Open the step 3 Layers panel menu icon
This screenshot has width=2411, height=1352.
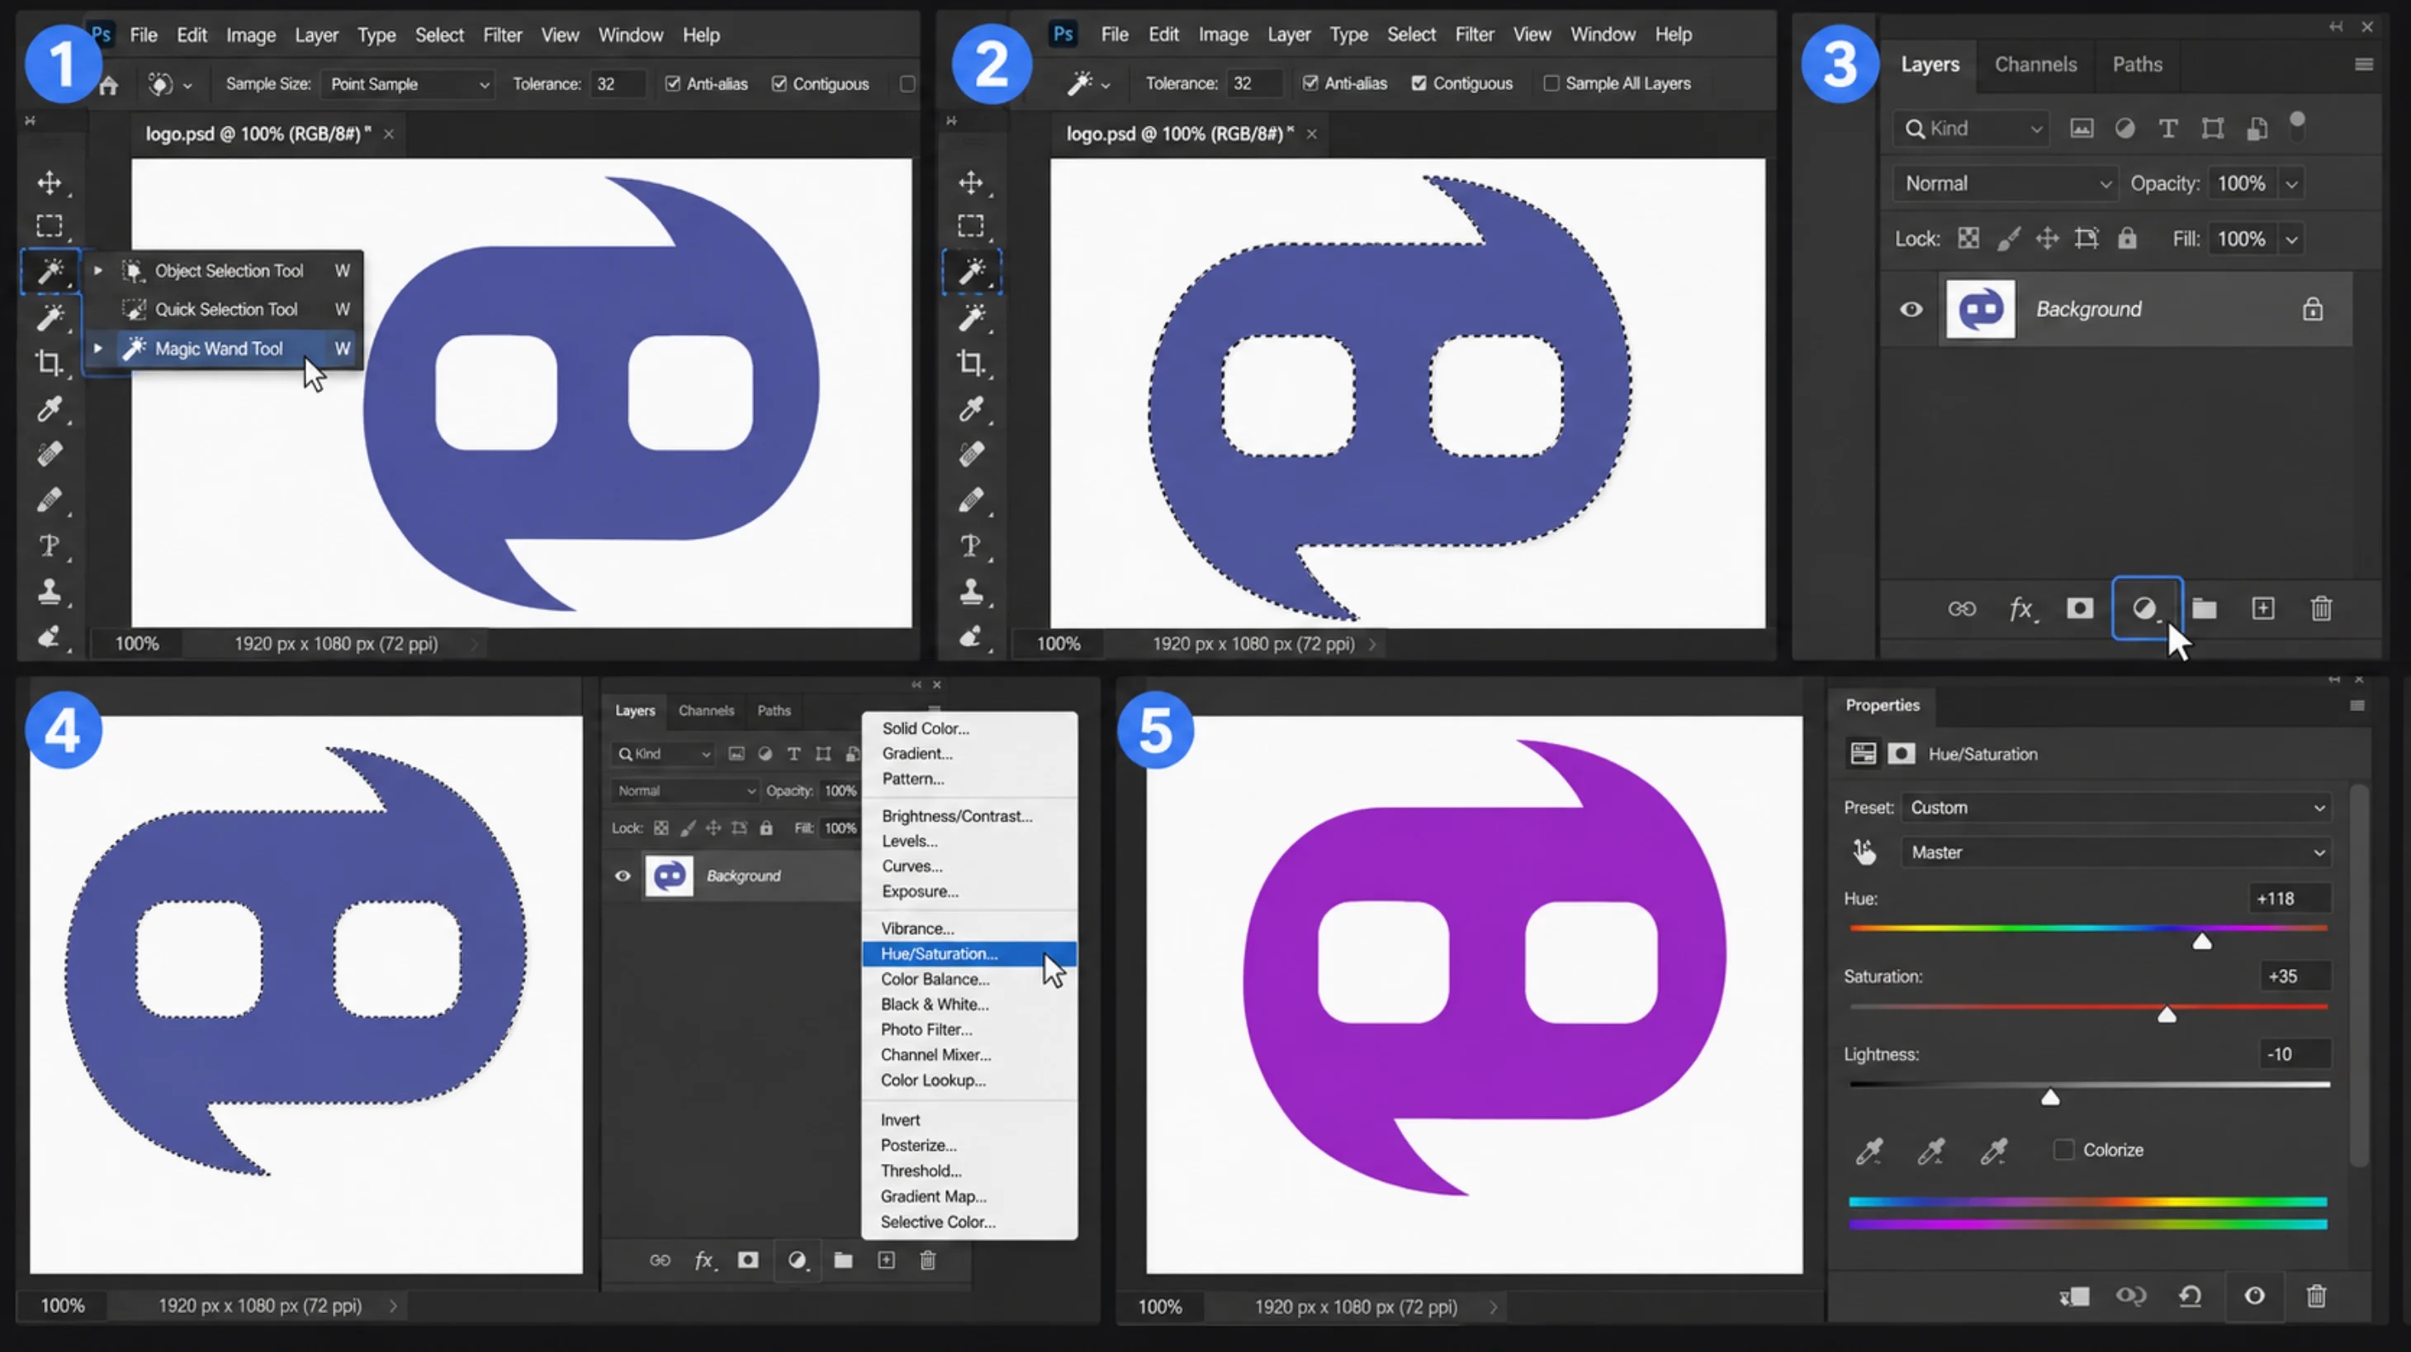(x=2363, y=64)
